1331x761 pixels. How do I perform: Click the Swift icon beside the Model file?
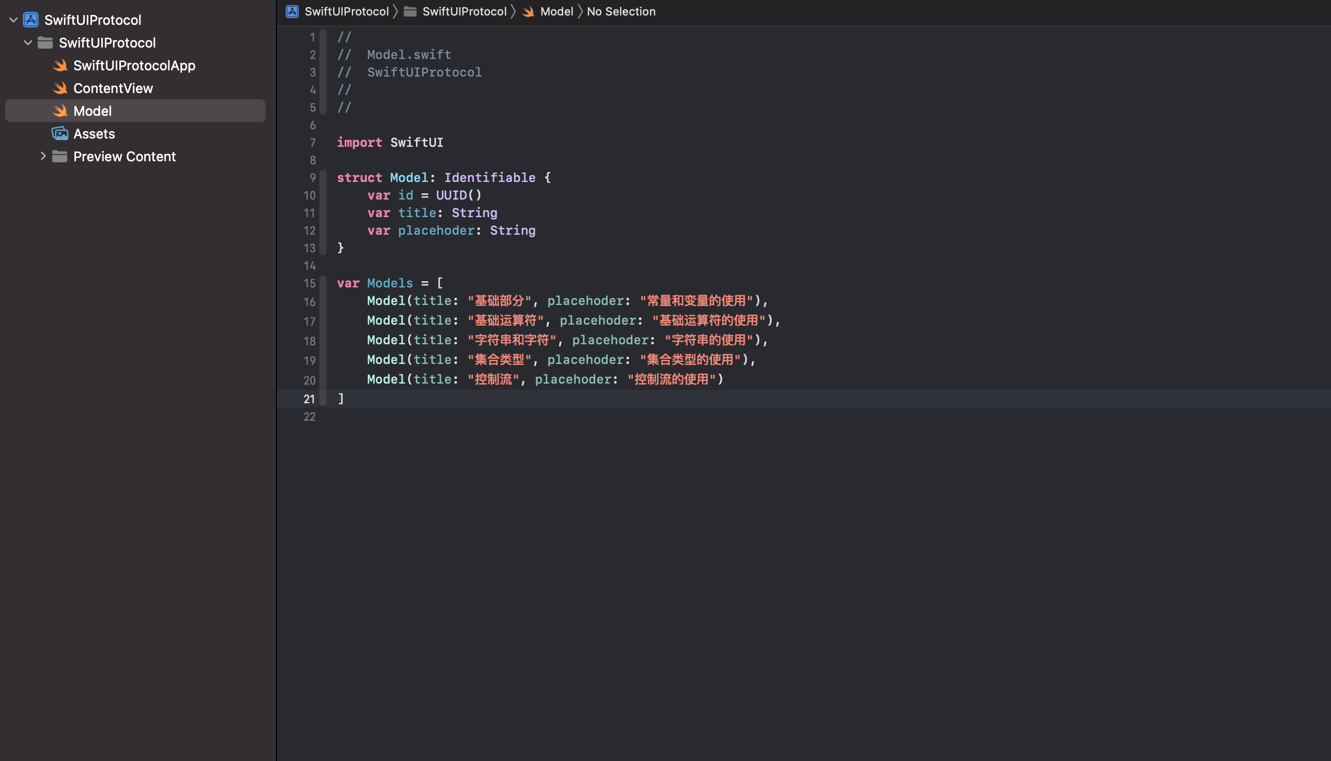(x=60, y=111)
